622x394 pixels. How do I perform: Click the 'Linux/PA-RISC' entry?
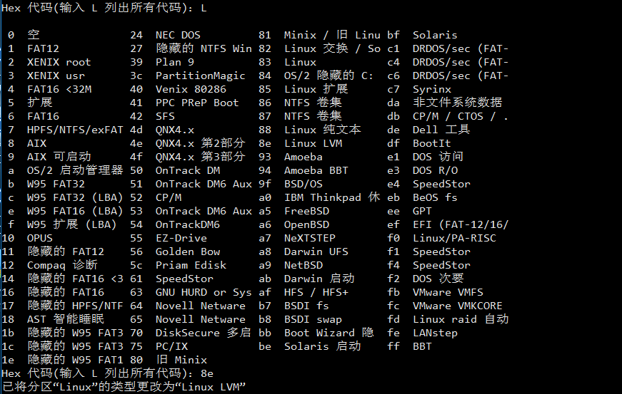(454, 238)
